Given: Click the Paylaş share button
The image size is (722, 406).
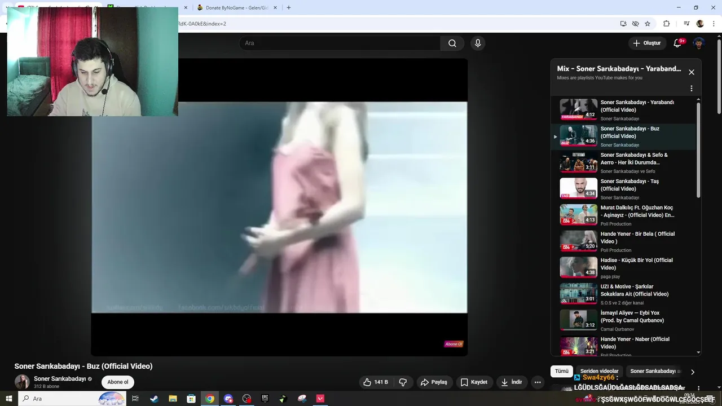Looking at the screenshot, I should click(x=433, y=382).
